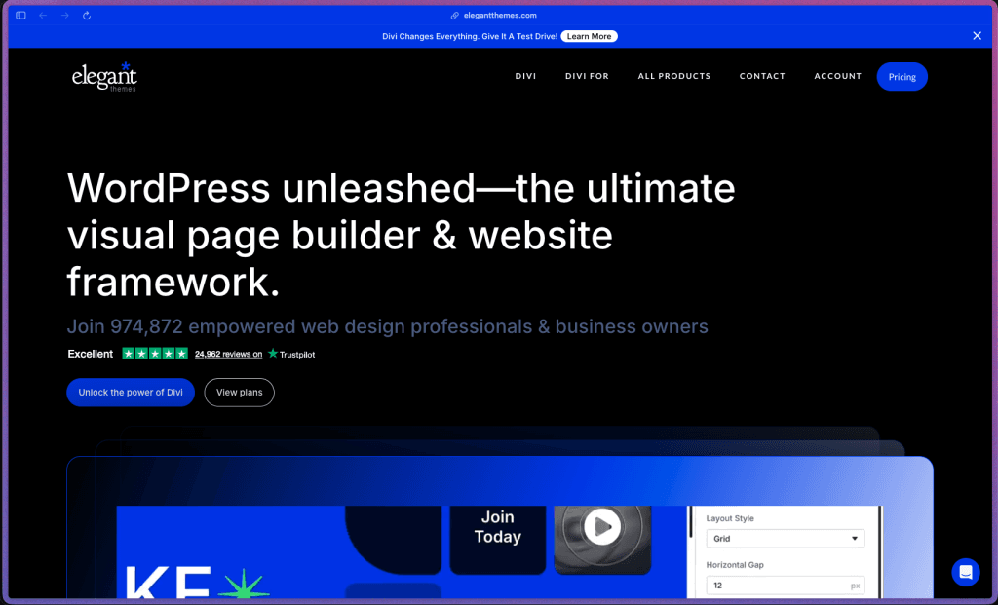Click the Elegant Themes logo
The image size is (998, 605).
[104, 77]
